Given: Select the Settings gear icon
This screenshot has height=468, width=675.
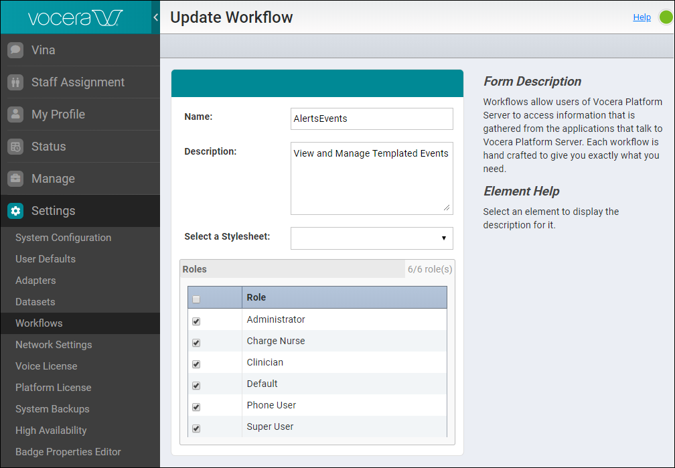Looking at the screenshot, I should coord(15,210).
